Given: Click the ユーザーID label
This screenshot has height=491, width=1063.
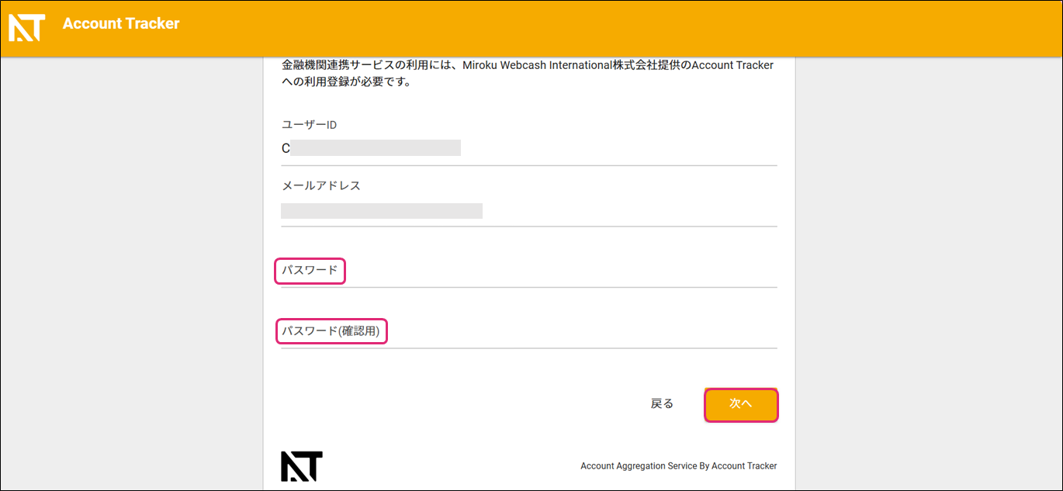Looking at the screenshot, I should point(309,125).
